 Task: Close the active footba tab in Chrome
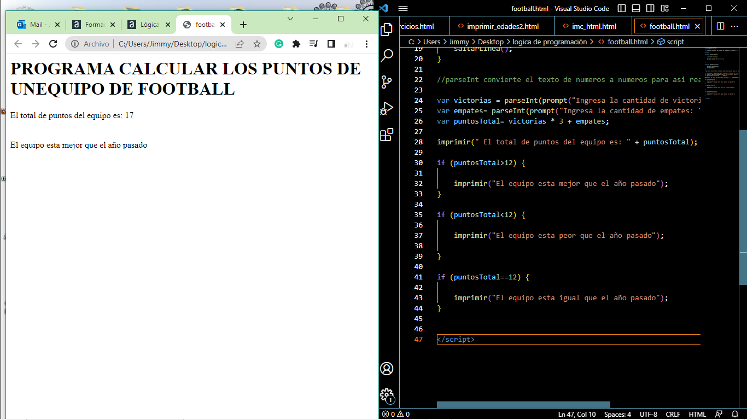223,25
